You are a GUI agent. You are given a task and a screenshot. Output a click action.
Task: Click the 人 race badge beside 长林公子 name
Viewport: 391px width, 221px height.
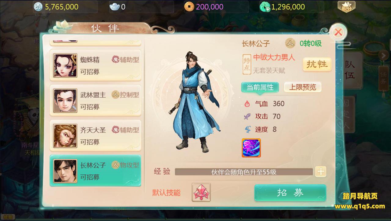tap(290, 43)
